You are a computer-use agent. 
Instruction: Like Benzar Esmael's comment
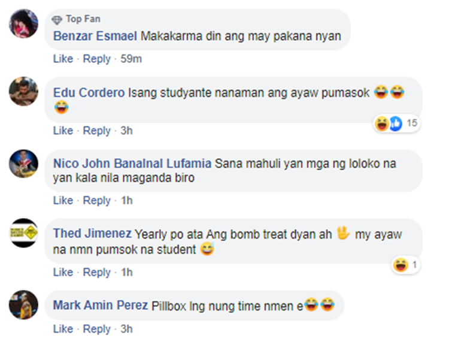[63, 59]
